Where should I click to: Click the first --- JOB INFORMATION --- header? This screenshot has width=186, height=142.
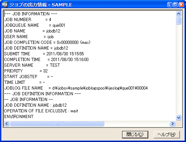(x=31, y=14)
